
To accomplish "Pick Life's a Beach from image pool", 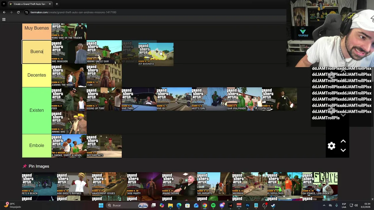I will 39,184.
